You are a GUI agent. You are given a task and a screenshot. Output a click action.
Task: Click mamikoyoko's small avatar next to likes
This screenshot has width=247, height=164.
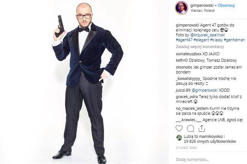[179, 137]
